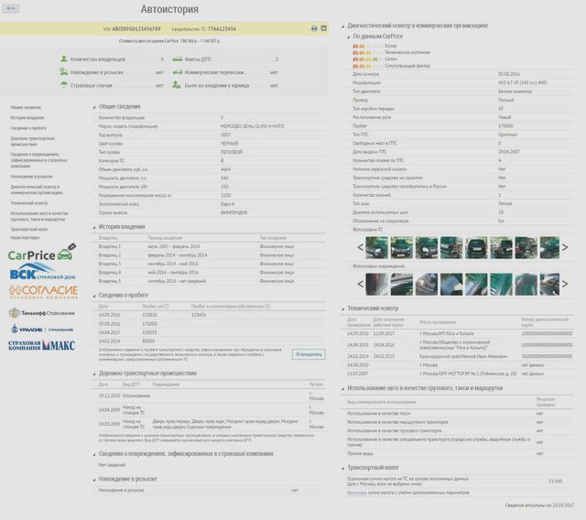The width and height of the screenshot is (586, 520).
Task: Open История владения in the left sidebar
Action: [x=27, y=118]
